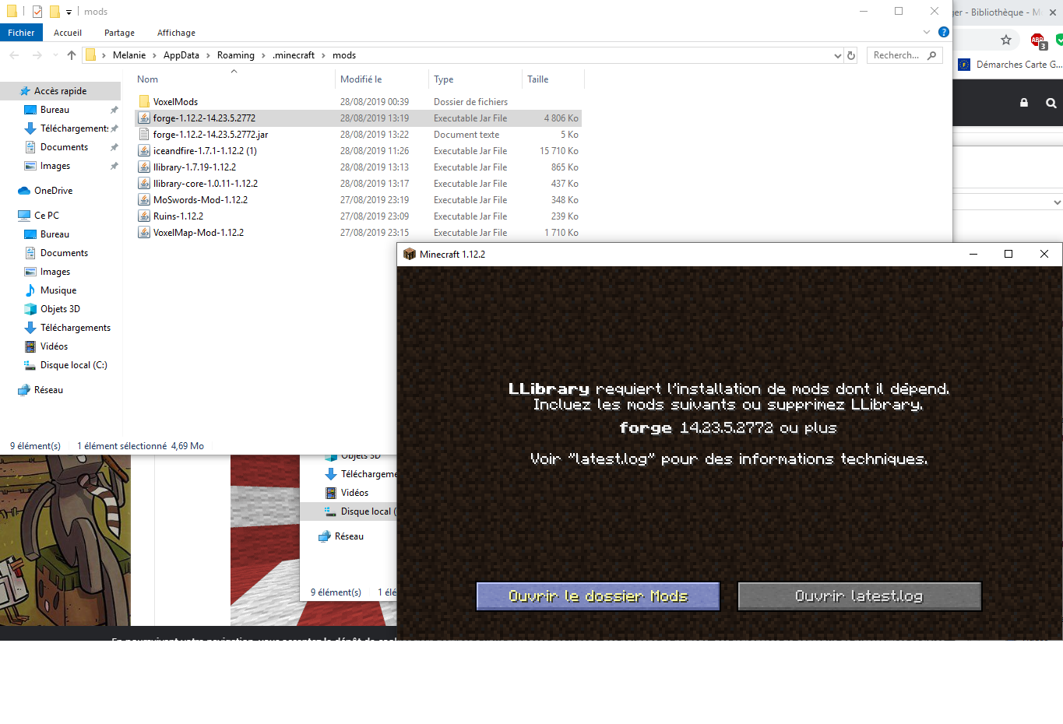Expand the ribbon chevron
The height and width of the screenshot is (724, 1063).
[x=927, y=32]
